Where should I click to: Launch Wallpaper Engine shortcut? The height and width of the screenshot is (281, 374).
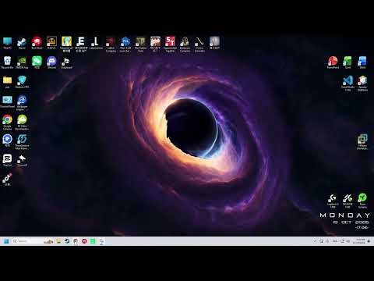tap(22, 102)
